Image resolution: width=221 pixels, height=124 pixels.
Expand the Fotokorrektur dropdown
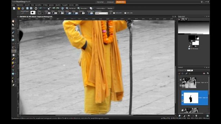101,8
